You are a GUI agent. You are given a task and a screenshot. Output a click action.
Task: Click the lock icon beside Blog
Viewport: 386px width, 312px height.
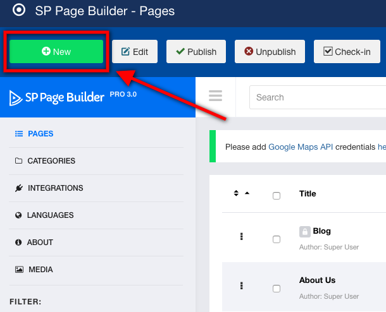coord(305,232)
